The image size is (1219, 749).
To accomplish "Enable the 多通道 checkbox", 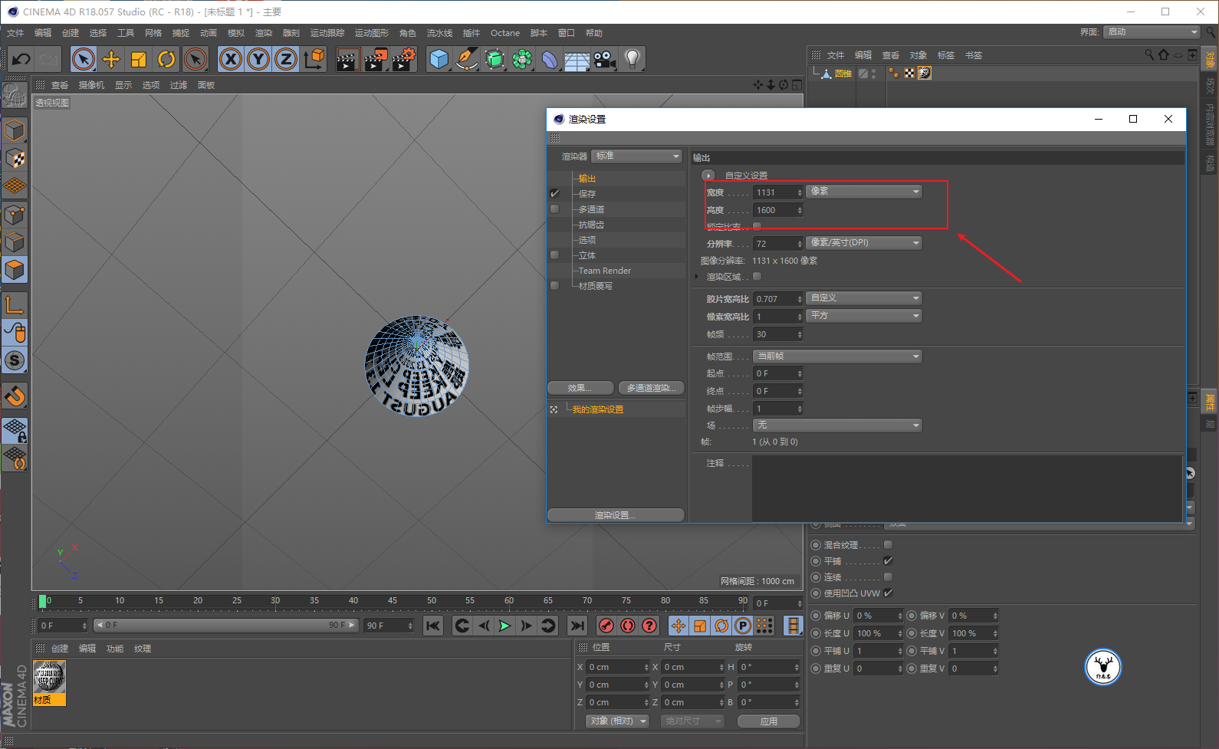I will click(555, 209).
